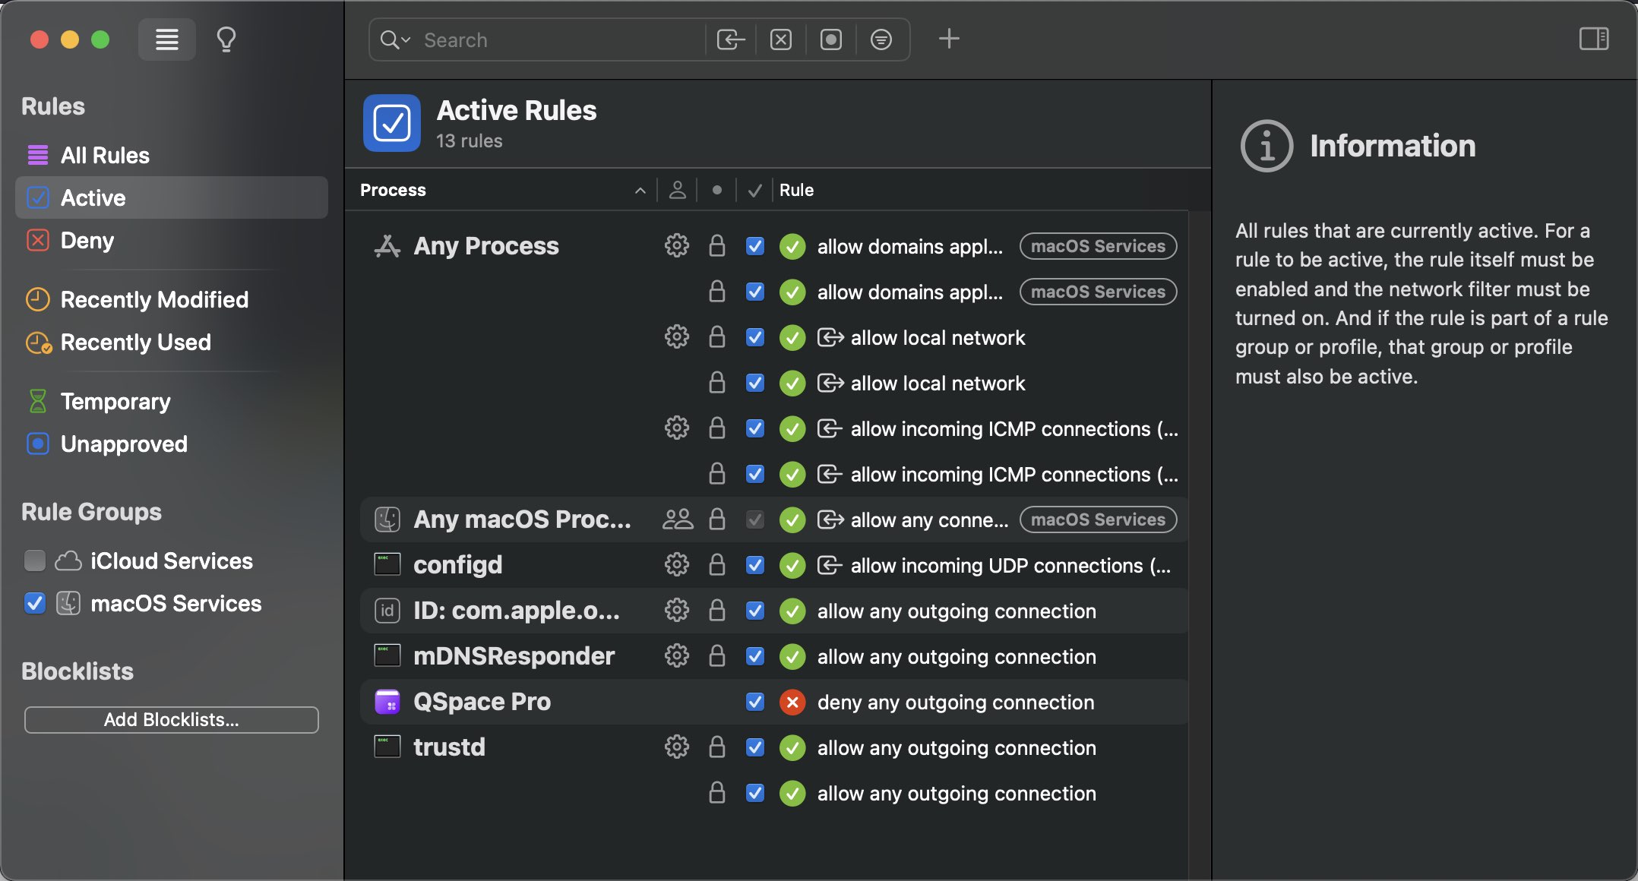Click the filter lines circle icon
Viewport: 1638px width, 881px height.
(x=881, y=39)
